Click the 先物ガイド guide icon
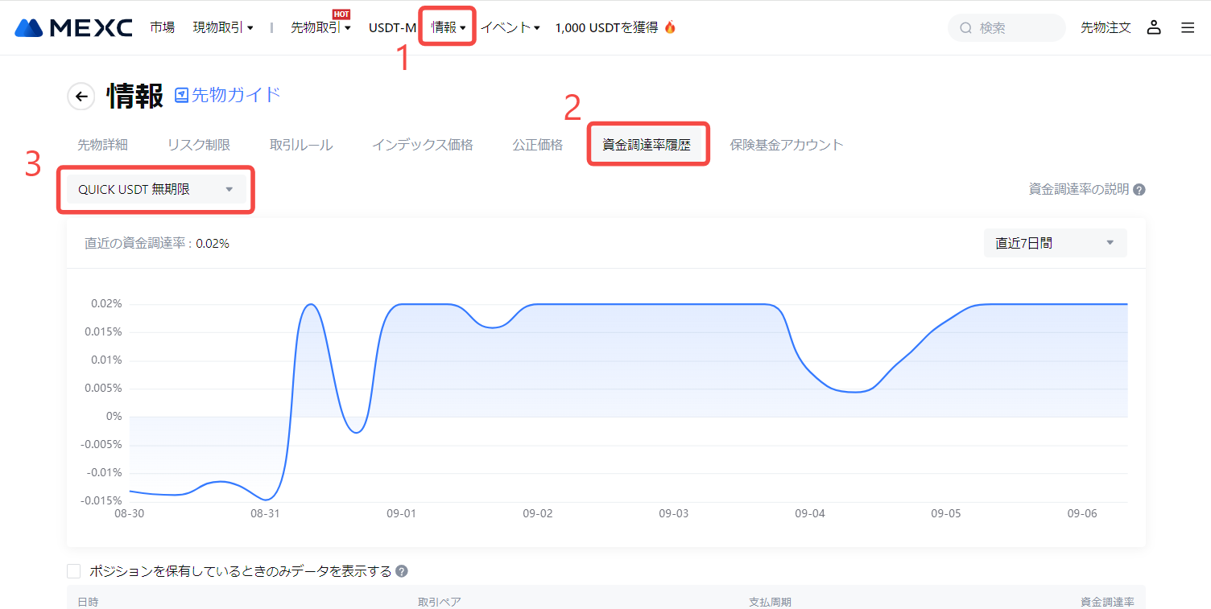 tap(182, 95)
